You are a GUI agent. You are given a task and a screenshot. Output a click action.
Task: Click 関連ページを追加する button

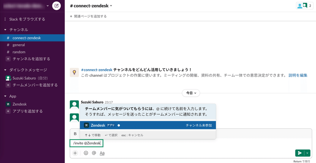88,16
